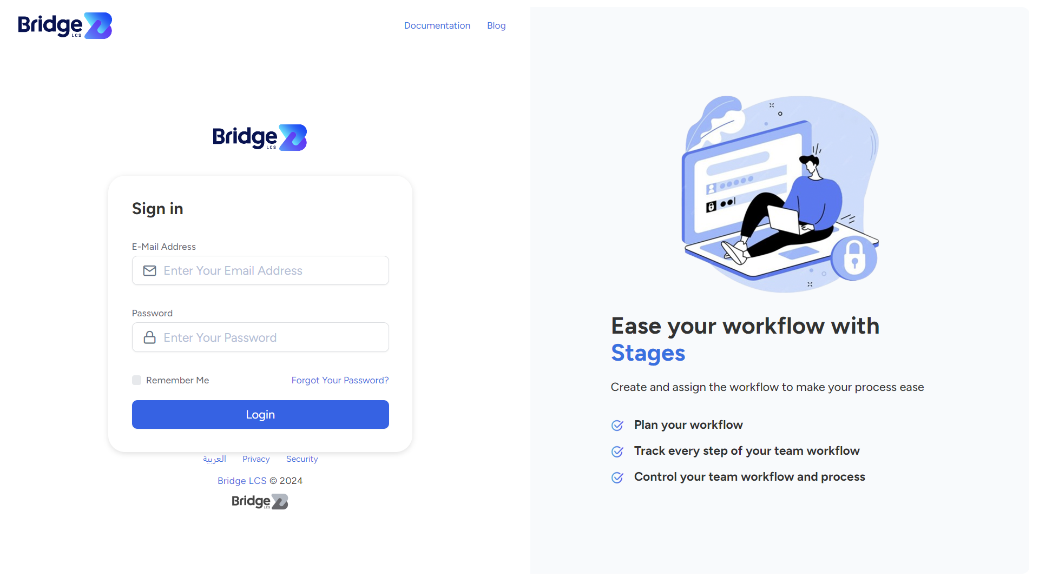Click the Privacy footer link
Screen dimensions: 1039x584
(256, 459)
